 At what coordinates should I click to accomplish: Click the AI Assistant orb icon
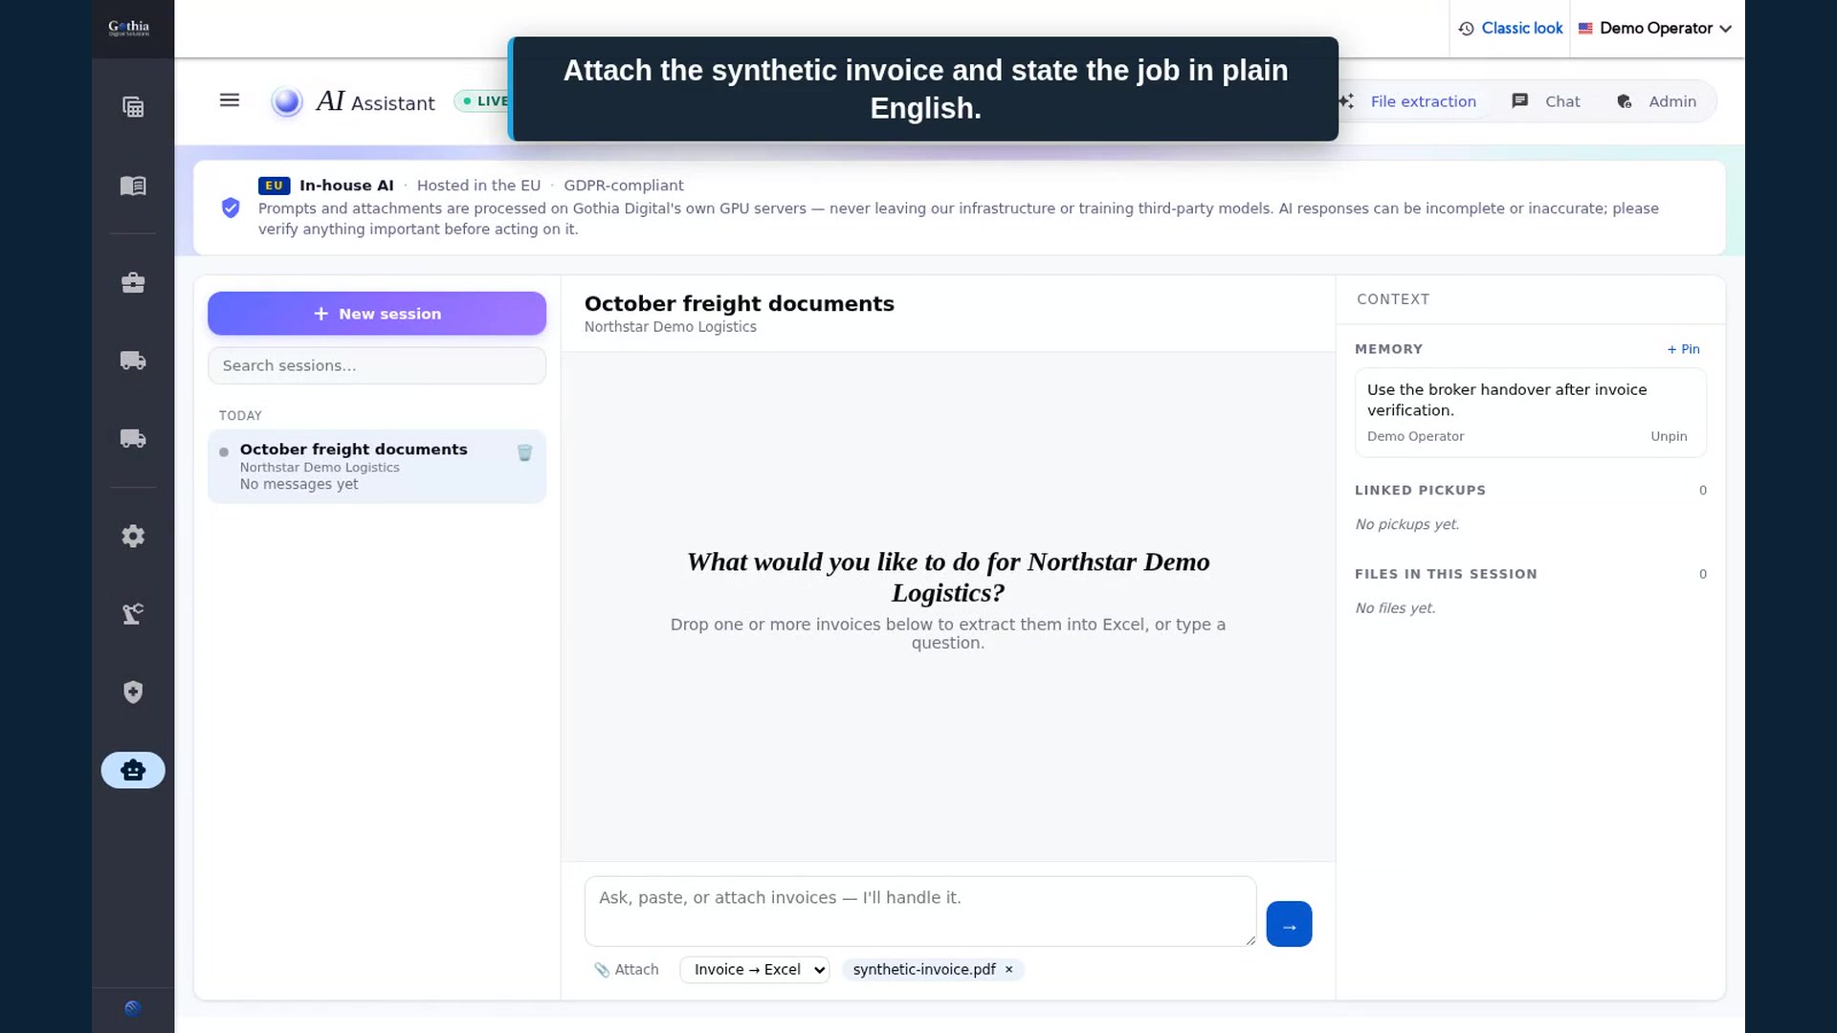pos(287,101)
